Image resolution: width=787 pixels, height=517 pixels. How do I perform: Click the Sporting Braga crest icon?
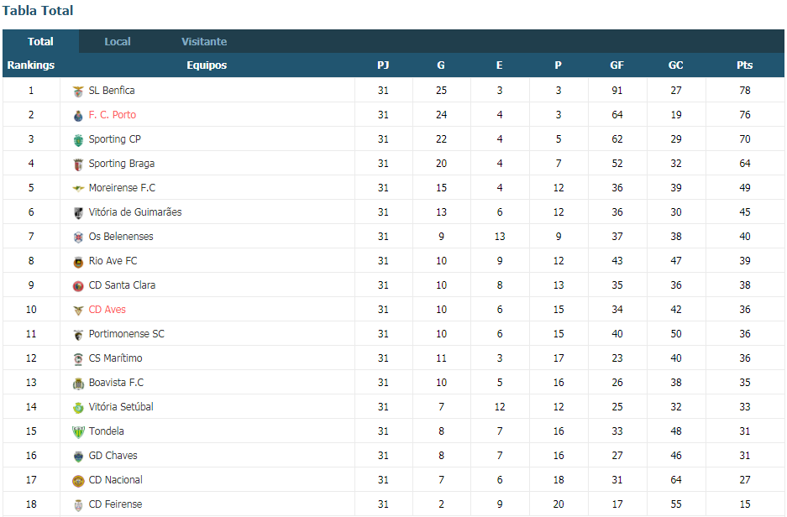point(78,164)
